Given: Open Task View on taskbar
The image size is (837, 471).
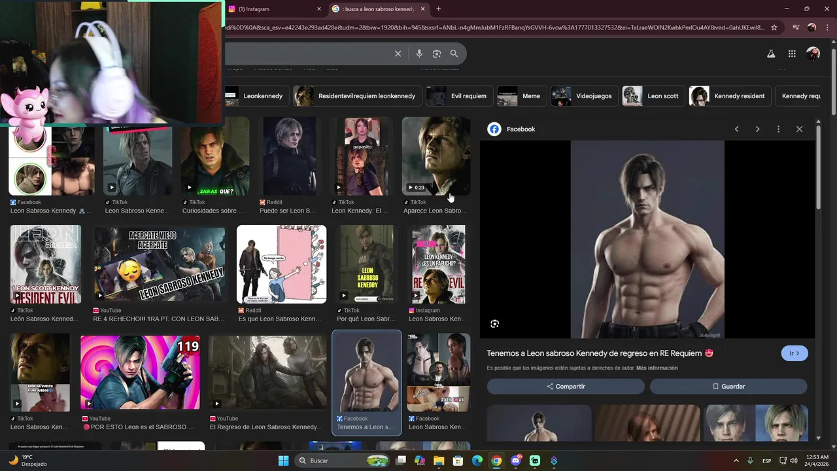Looking at the screenshot, I should tap(401, 461).
